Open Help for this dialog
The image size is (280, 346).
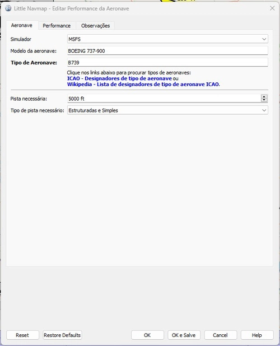[x=257, y=335]
